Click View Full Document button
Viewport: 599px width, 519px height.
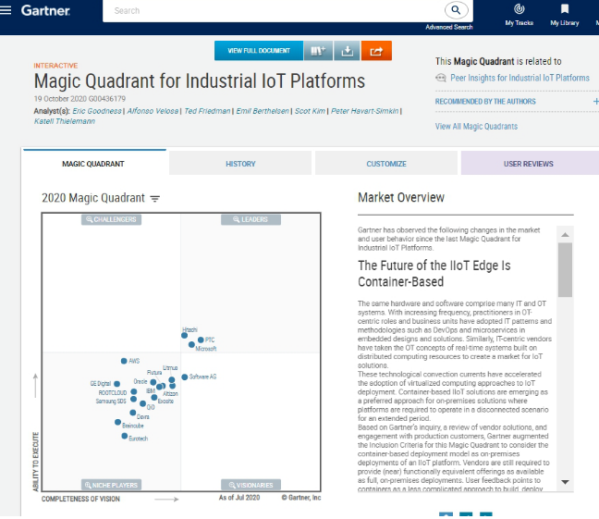coord(259,51)
